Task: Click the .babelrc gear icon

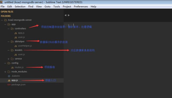Action: pyautogui.click(x=9, y=76)
